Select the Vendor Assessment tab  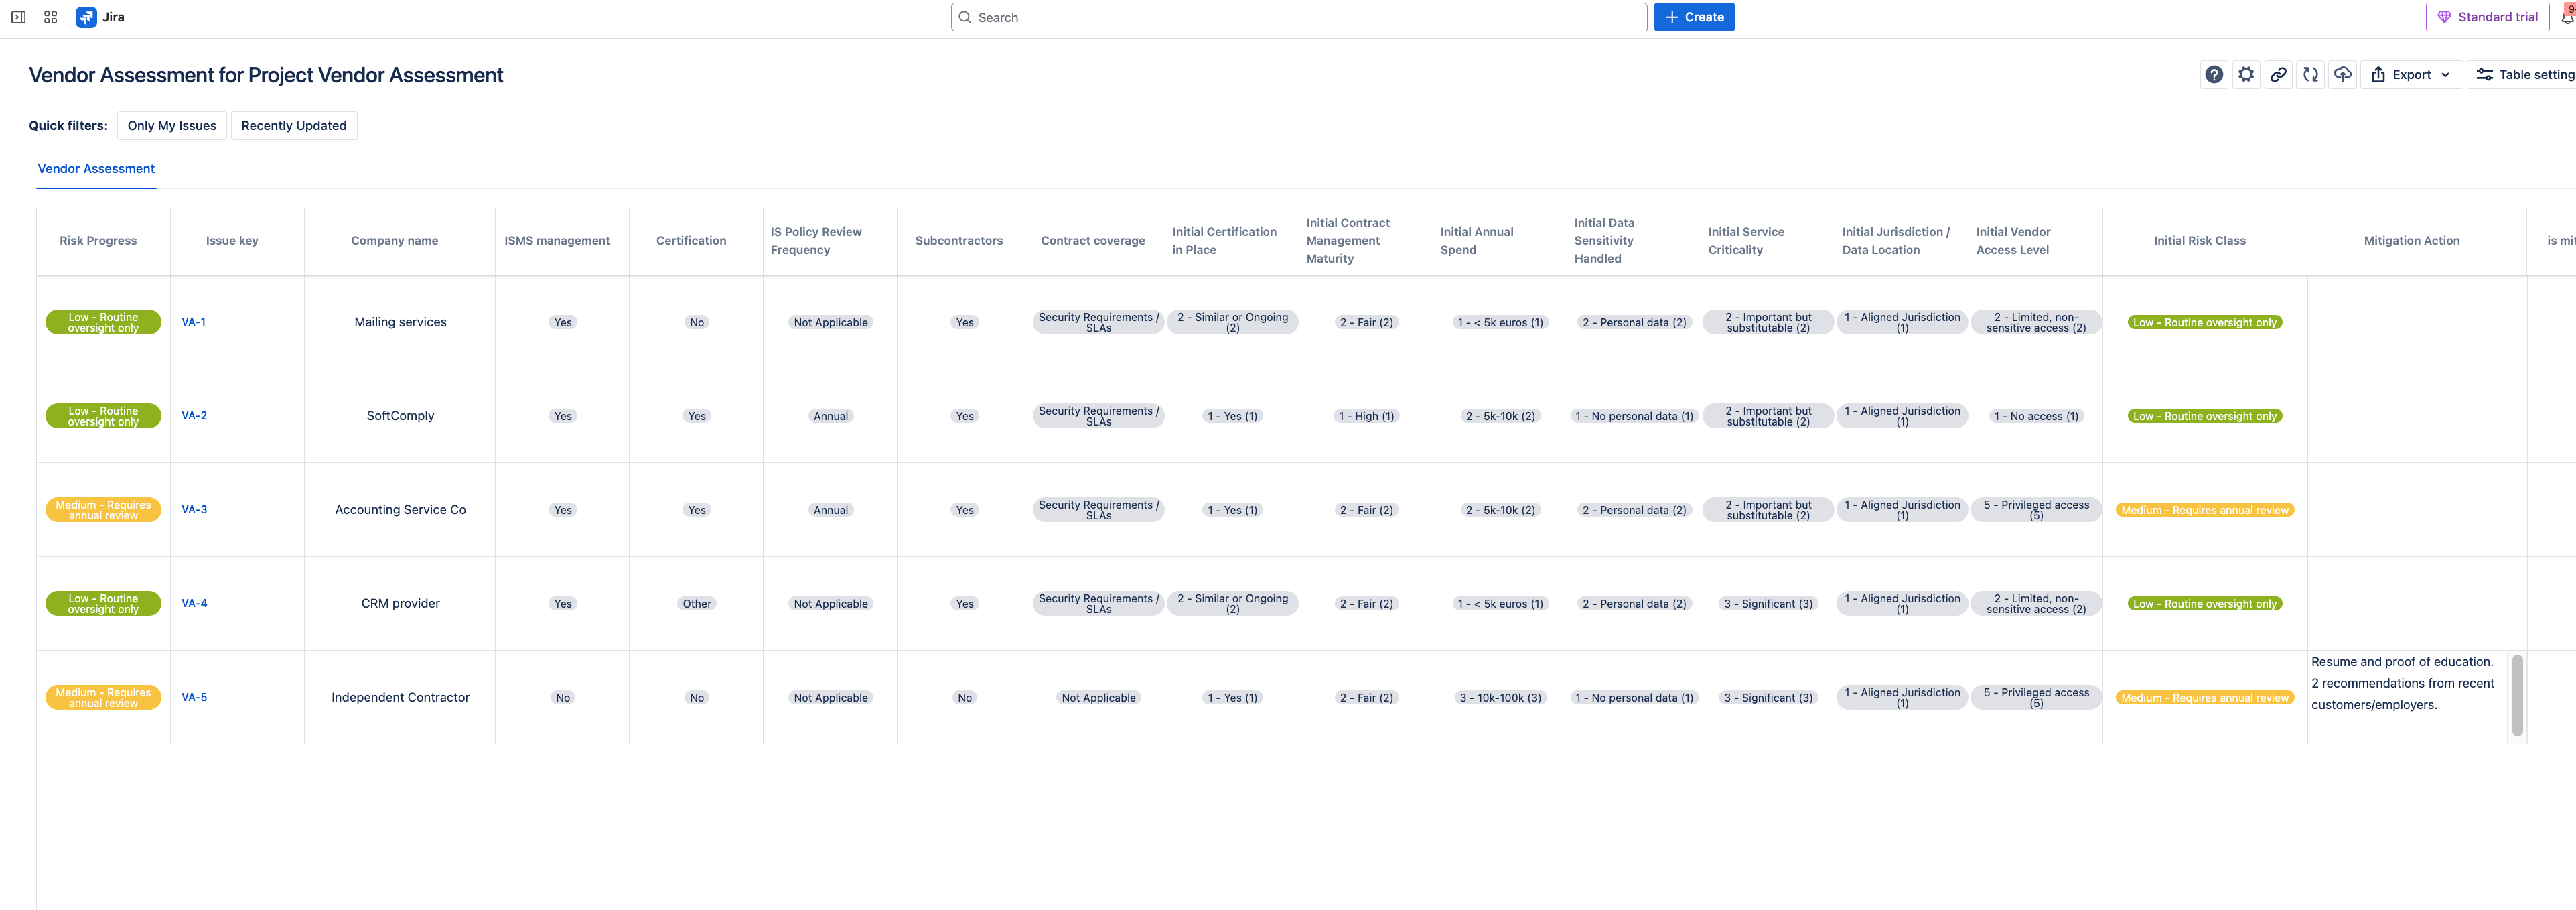click(x=96, y=169)
